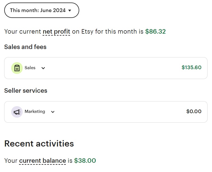The width and height of the screenshot is (212, 172).
Task: Select the "Marketing" row label
Action: (35, 111)
